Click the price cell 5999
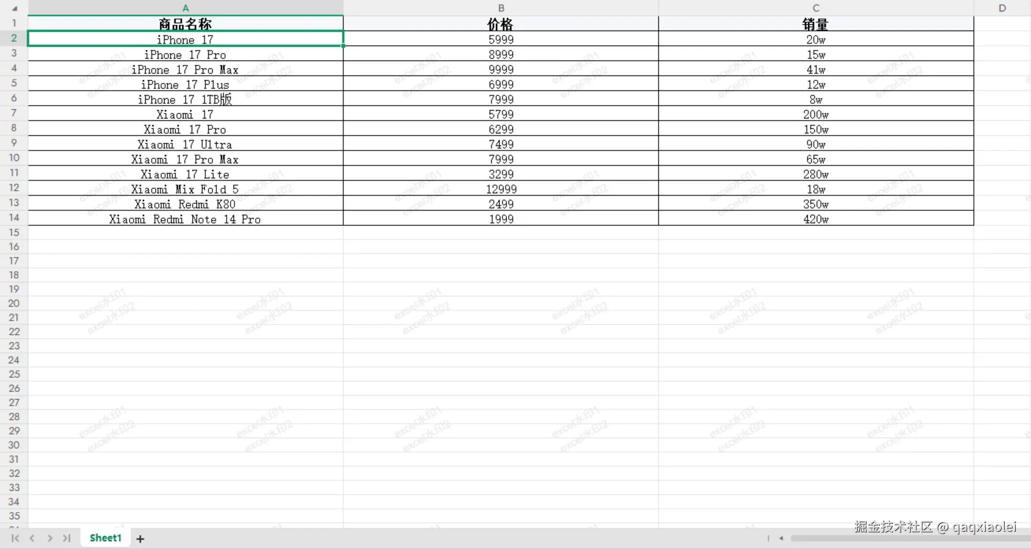Image resolution: width=1031 pixels, height=549 pixels. click(x=501, y=39)
